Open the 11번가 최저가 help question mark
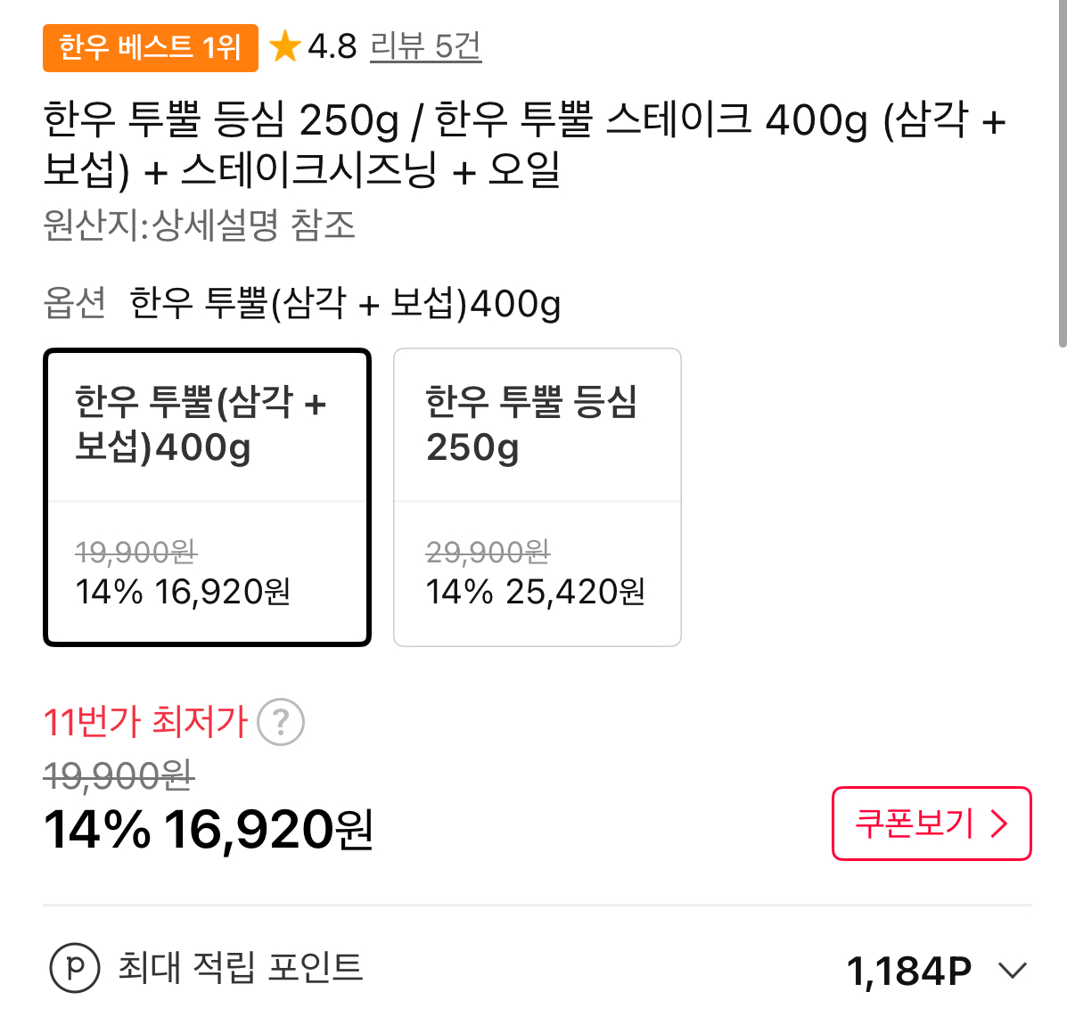1075x1025 pixels. (281, 722)
